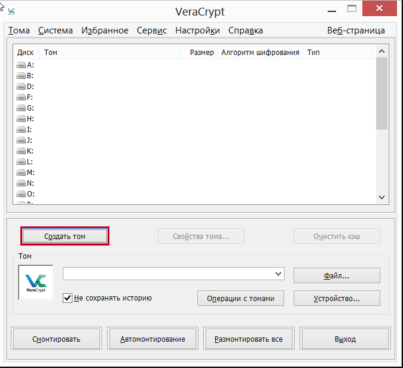Click the Автомонтирование button
The height and width of the screenshot is (368, 403).
click(152, 339)
